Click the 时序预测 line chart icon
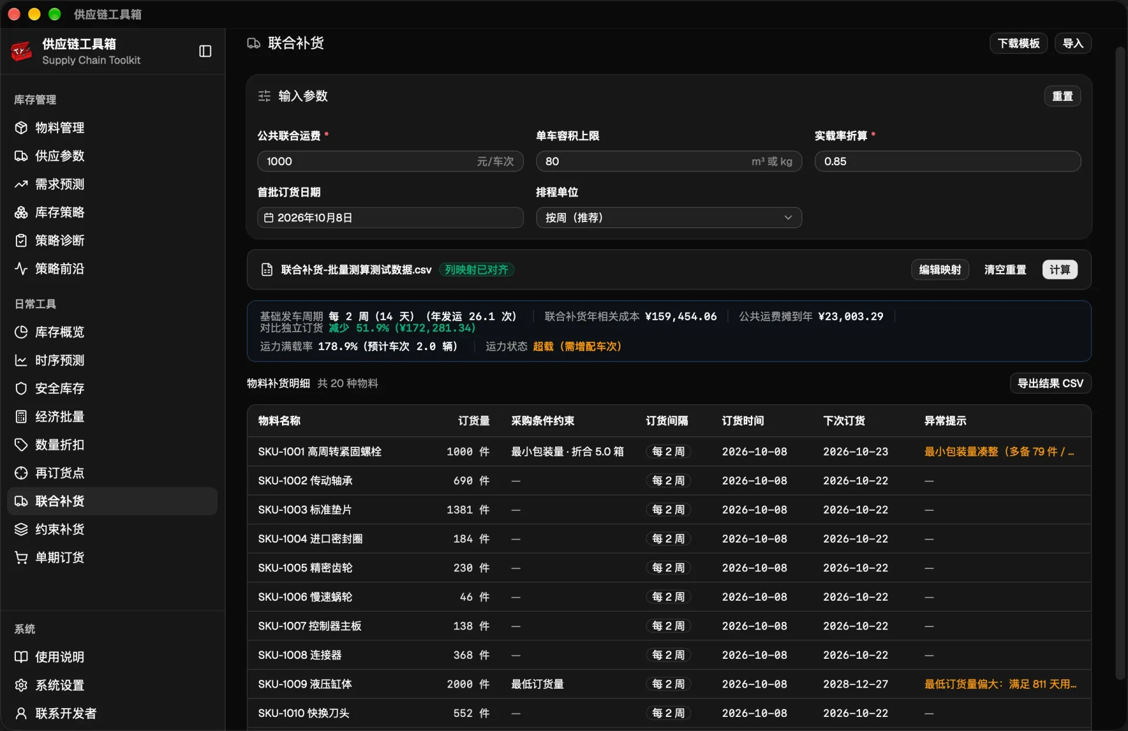The image size is (1128, 731). coord(21,360)
